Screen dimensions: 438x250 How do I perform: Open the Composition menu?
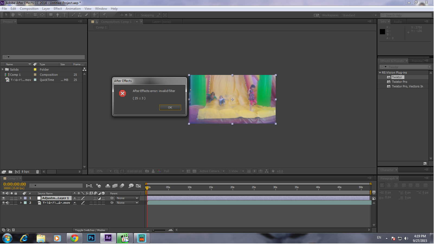pos(29,9)
